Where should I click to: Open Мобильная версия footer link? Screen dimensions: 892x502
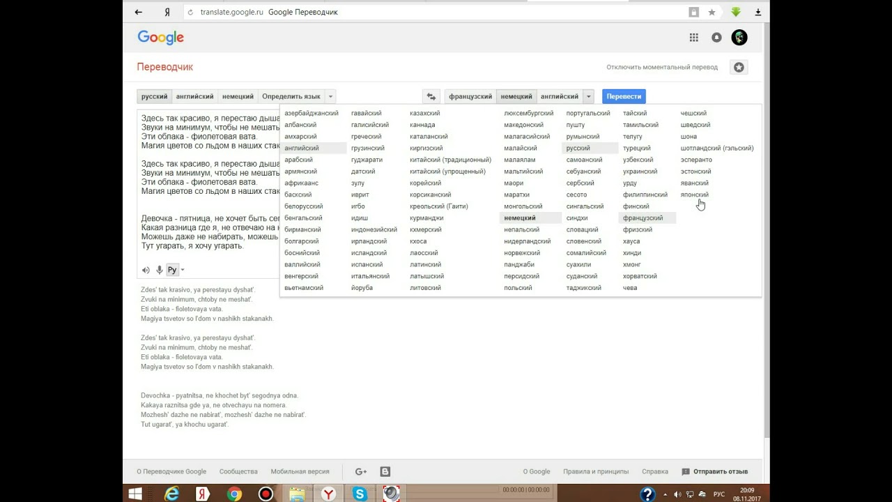tap(300, 471)
